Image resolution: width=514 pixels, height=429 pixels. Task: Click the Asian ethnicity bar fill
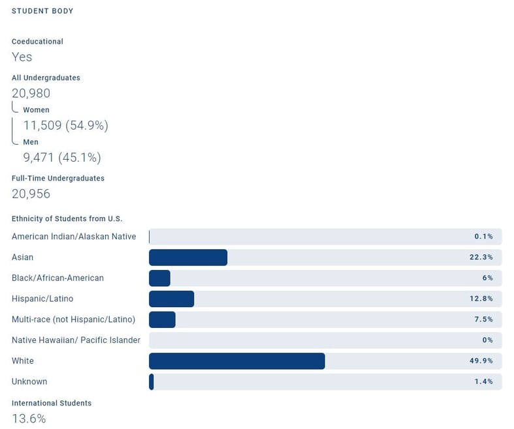[188, 257]
